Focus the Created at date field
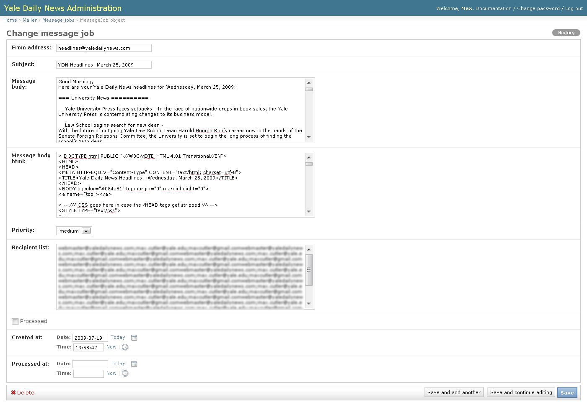This screenshot has height=415, width=587. (x=90, y=338)
